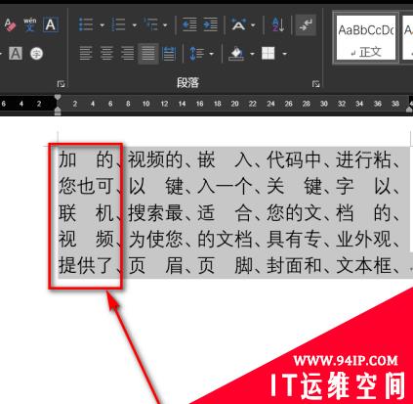Expand the multilevel list dropdown
The height and width of the screenshot is (404, 413).
pos(165,25)
